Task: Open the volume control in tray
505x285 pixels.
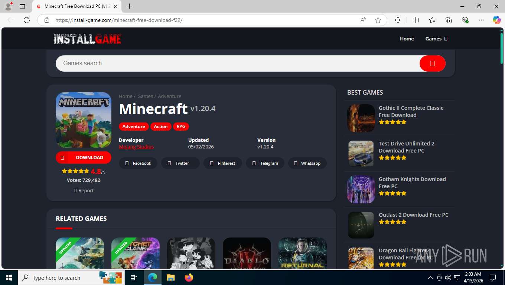Action: click(x=448, y=278)
